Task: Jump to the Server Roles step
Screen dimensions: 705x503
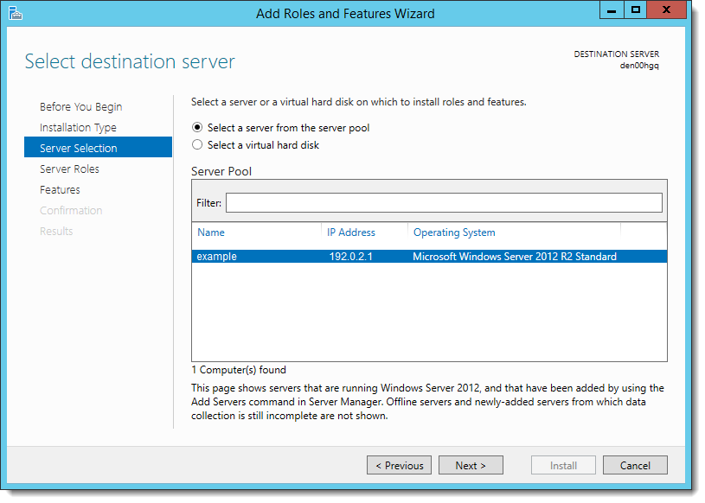Action: (69, 169)
